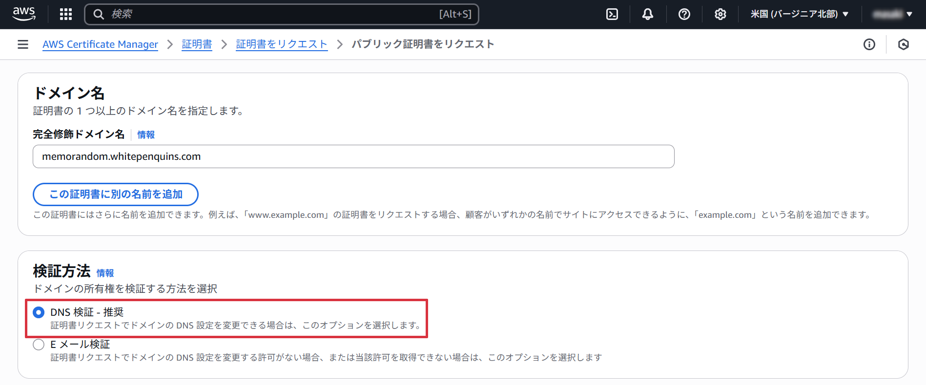Click この証明書に別の名前を追加 button
Viewport: 926px width, 385px height.
tap(116, 194)
